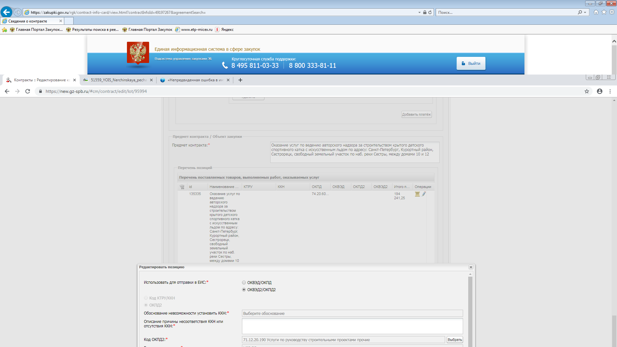Sort by КТРУ column header
617x347 pixels.
click(x=259, y=187)
